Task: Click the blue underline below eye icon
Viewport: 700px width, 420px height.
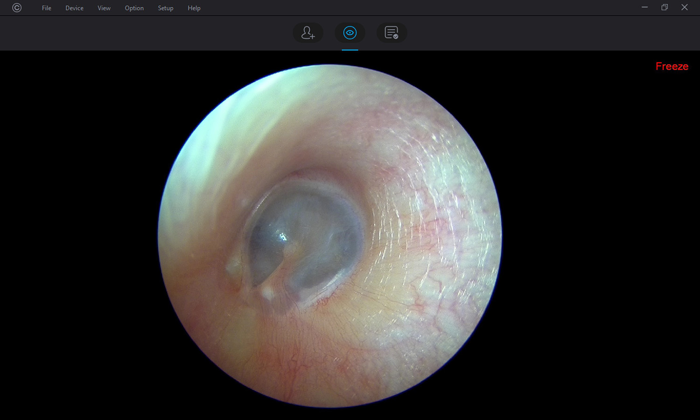Action: [350, 49]
